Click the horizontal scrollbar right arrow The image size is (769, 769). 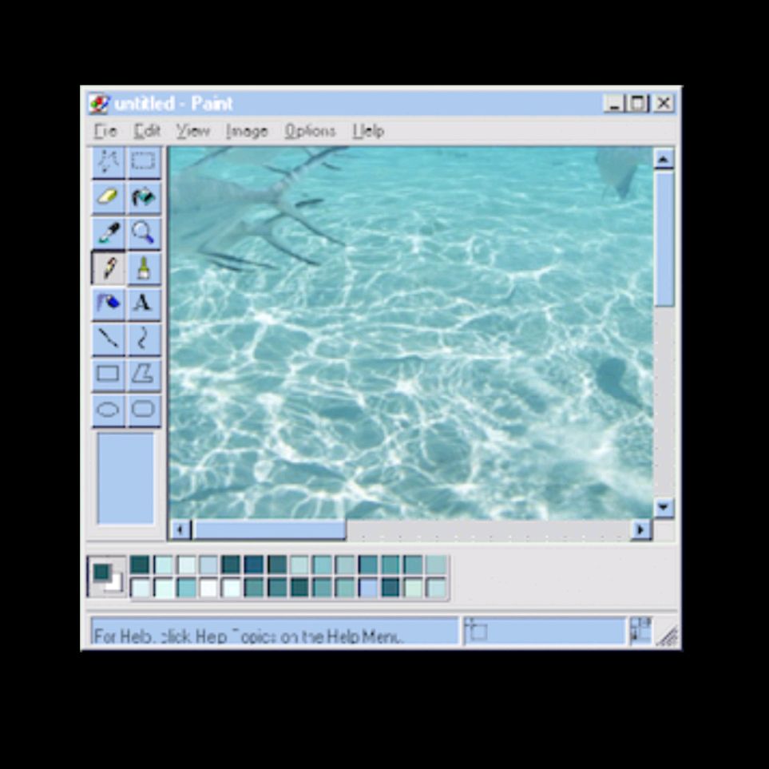click(x=640, y=529)
